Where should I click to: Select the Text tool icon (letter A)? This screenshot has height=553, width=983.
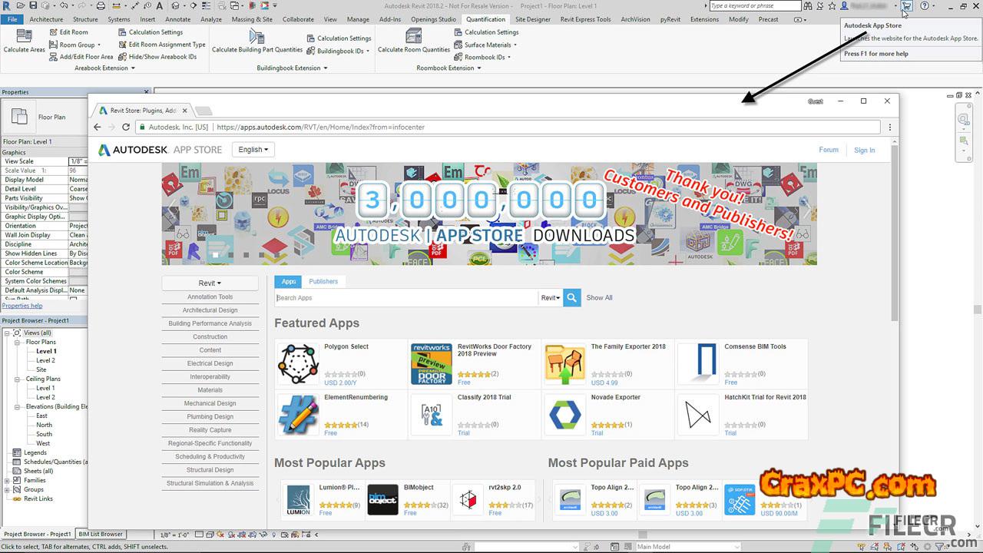coord(159,6)
